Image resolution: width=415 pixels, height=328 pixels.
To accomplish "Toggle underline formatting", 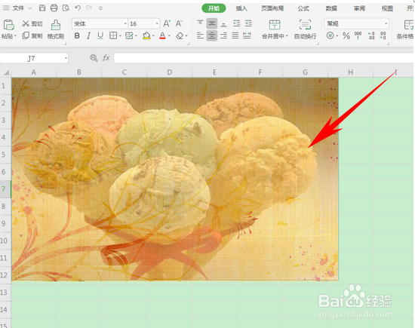I will [x=100, y=35].
